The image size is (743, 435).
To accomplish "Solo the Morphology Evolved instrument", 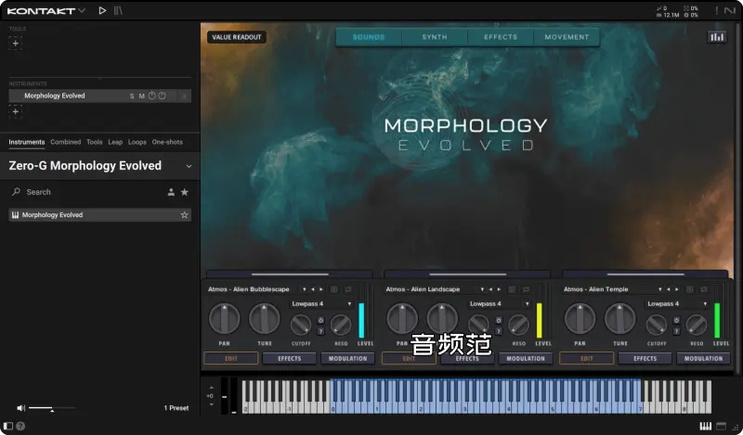I will pos(132,96).
